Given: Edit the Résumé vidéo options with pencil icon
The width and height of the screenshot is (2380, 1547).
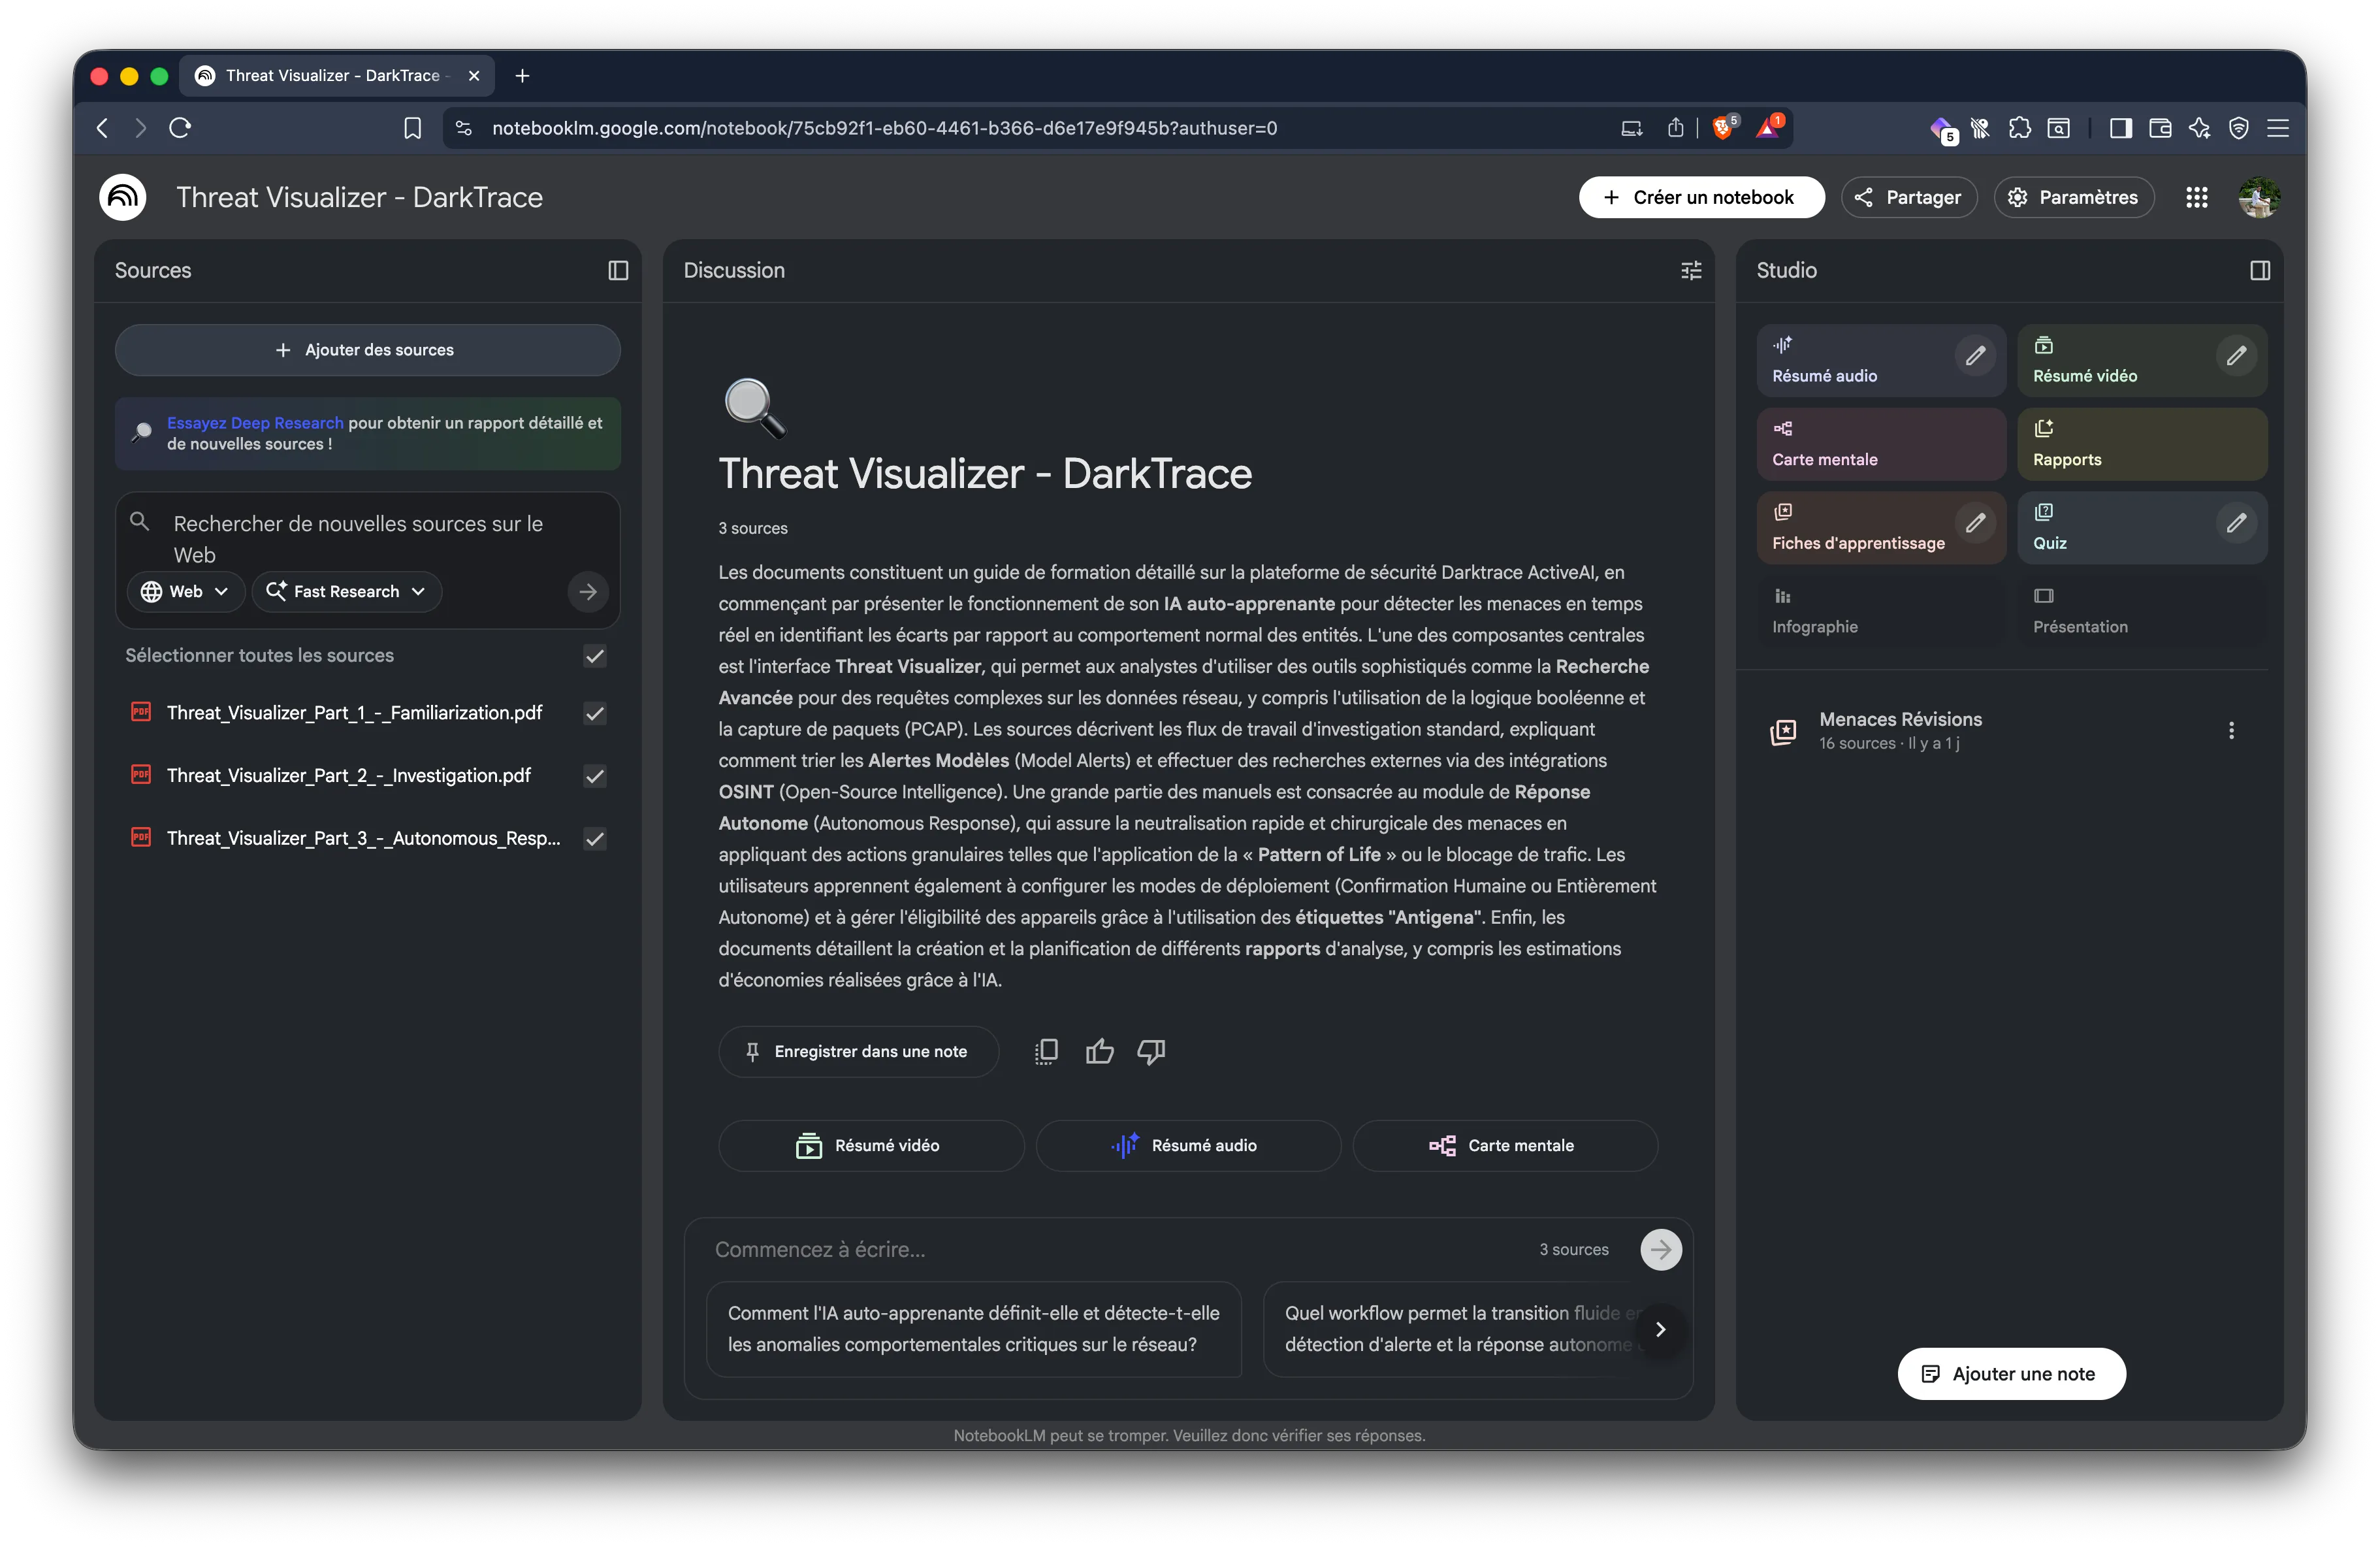Looking at the screenshot, I should [2237, 355].
